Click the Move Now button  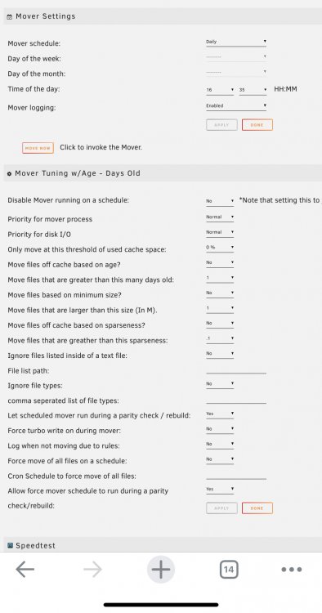(x=38, y=148)
